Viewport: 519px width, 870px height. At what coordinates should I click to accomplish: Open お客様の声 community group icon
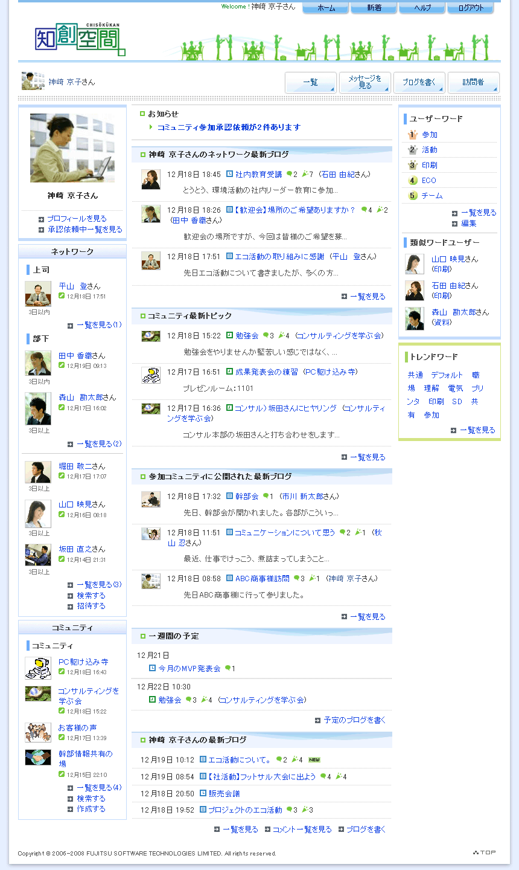point(38,732)
